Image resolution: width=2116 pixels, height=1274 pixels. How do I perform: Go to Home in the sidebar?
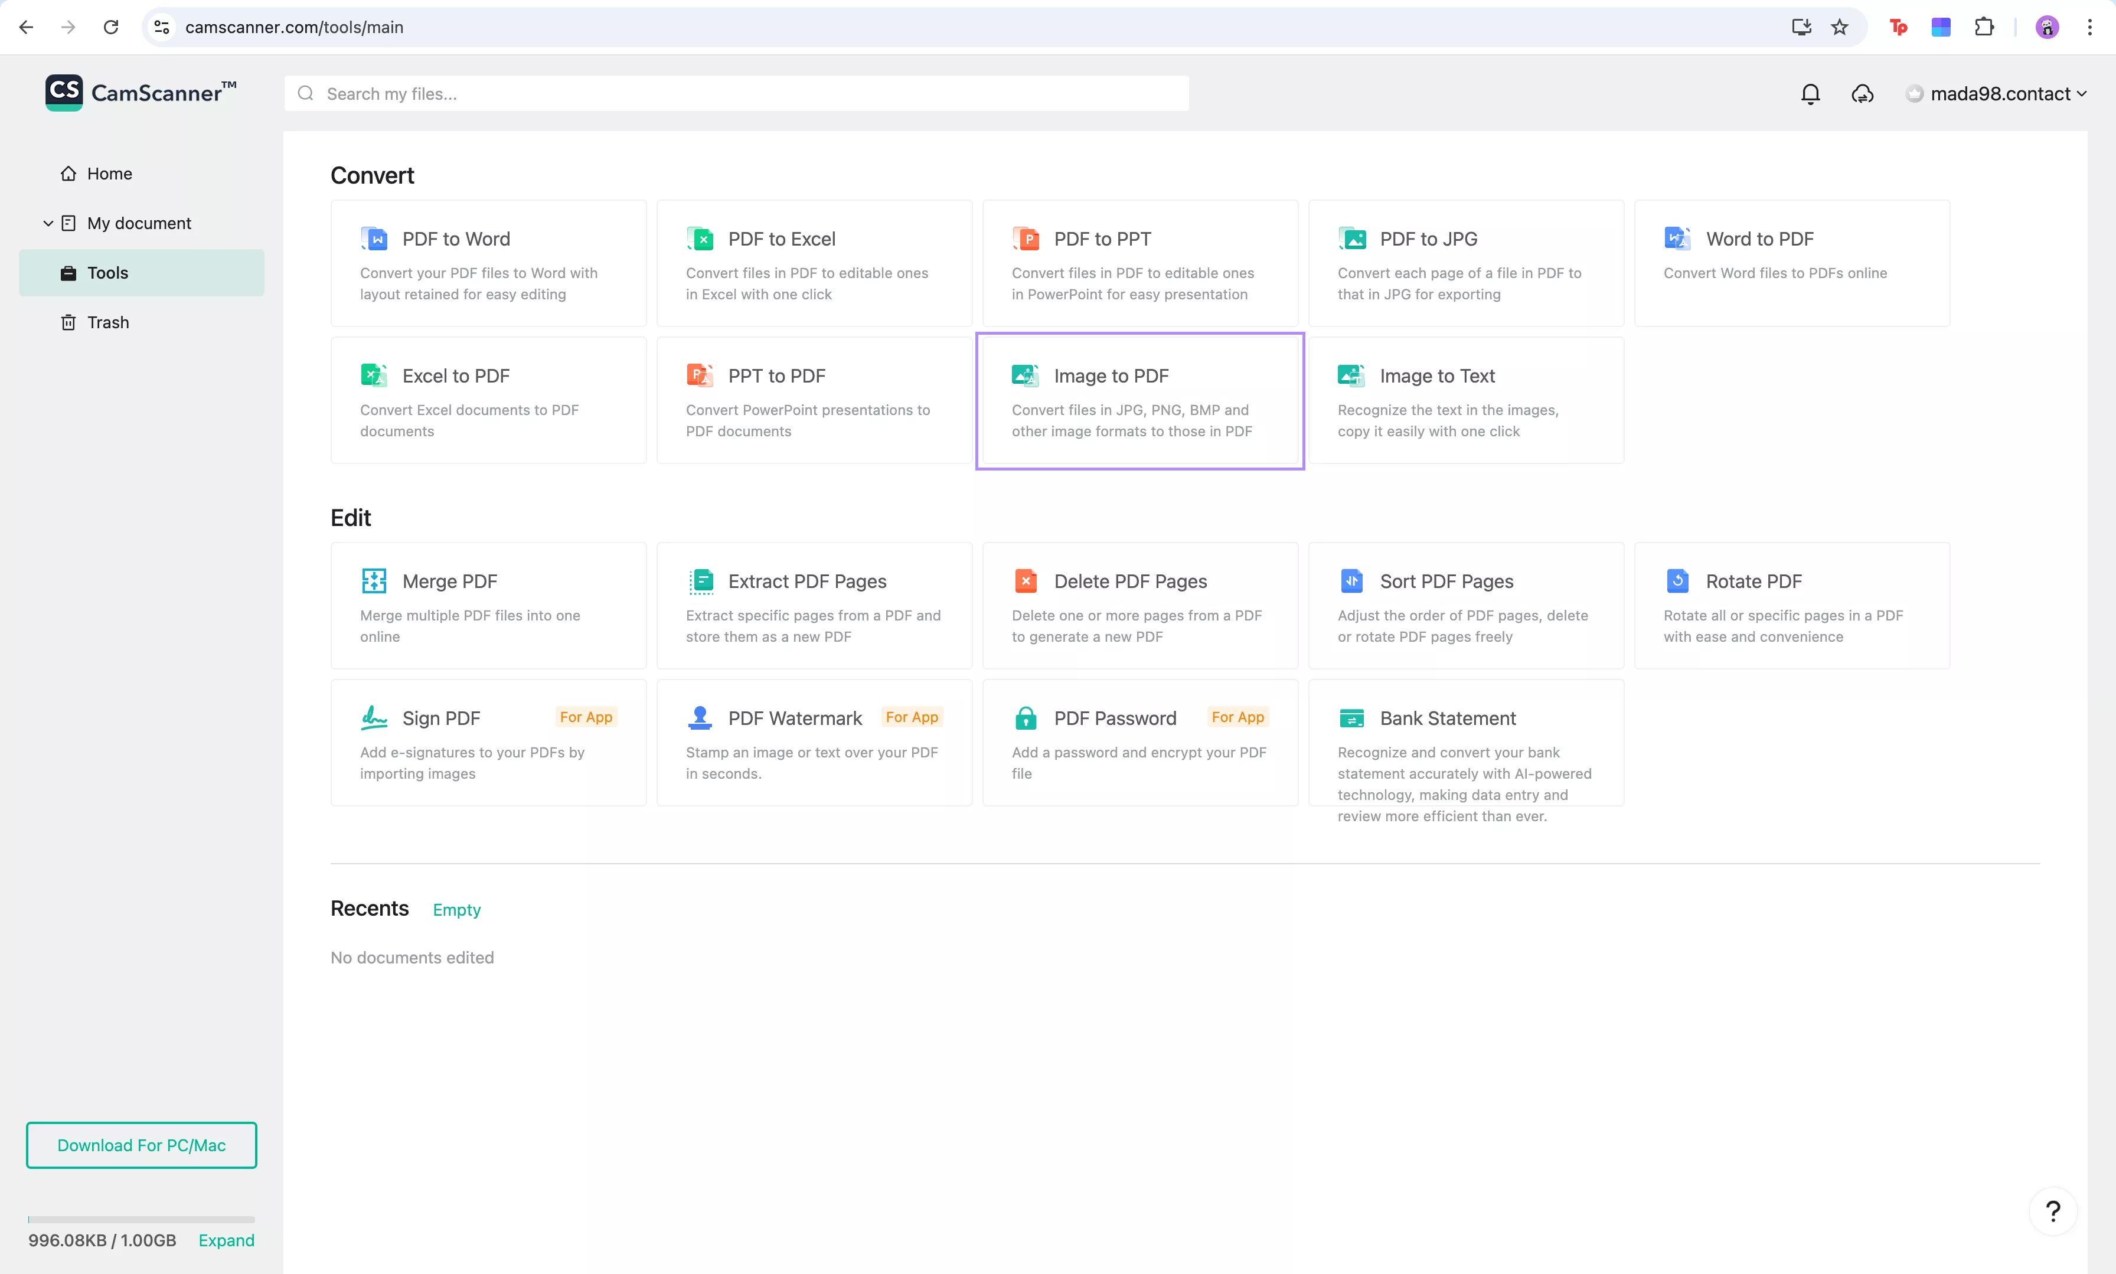109,174
